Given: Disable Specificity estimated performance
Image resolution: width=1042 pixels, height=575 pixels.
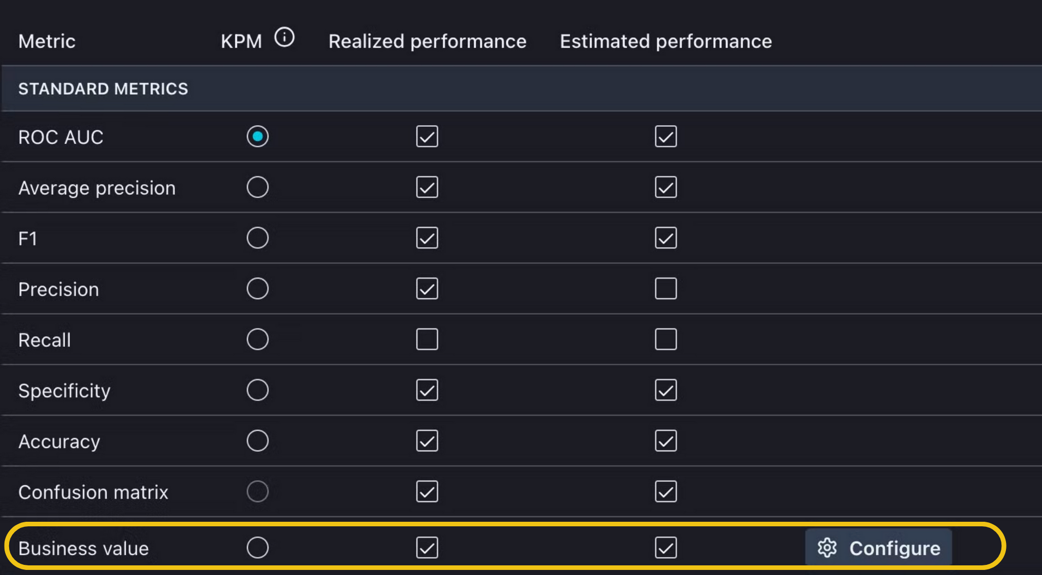Looking at the screenshot, I should point(665,389).
